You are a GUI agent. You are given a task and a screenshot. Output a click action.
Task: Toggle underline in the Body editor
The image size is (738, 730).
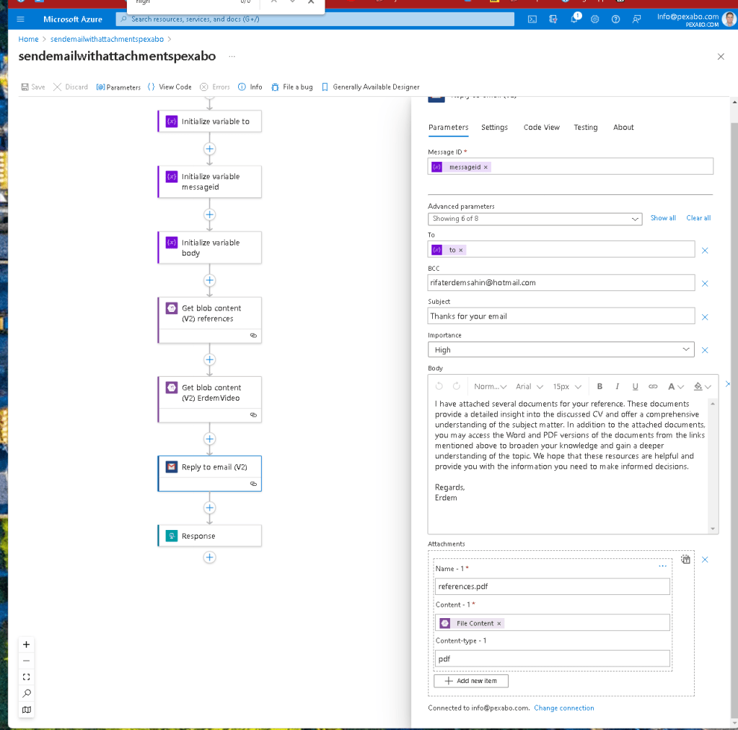635,386
